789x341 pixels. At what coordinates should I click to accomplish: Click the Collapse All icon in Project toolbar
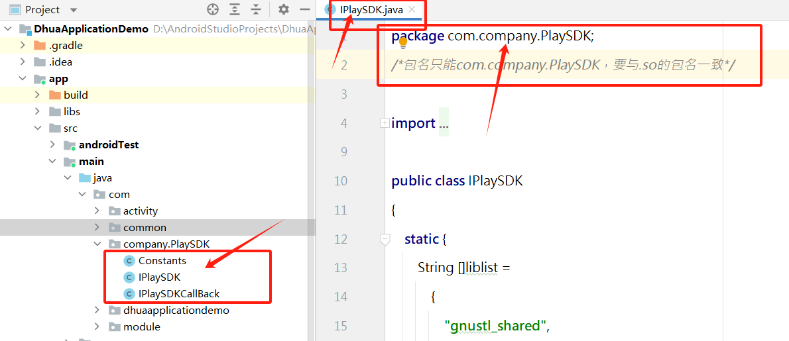point(256,9)
